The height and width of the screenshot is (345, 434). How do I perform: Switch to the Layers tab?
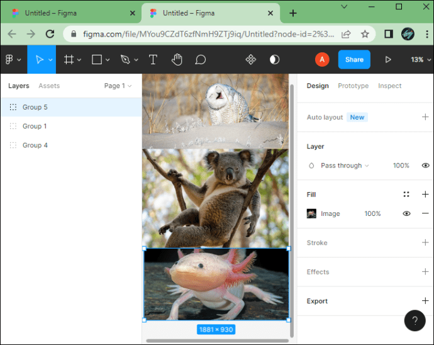pyautogui.click(x=18, y=86)
